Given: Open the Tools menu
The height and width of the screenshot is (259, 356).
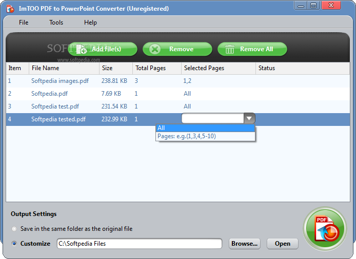Looking at the screenshot, I should coord(56,23).
